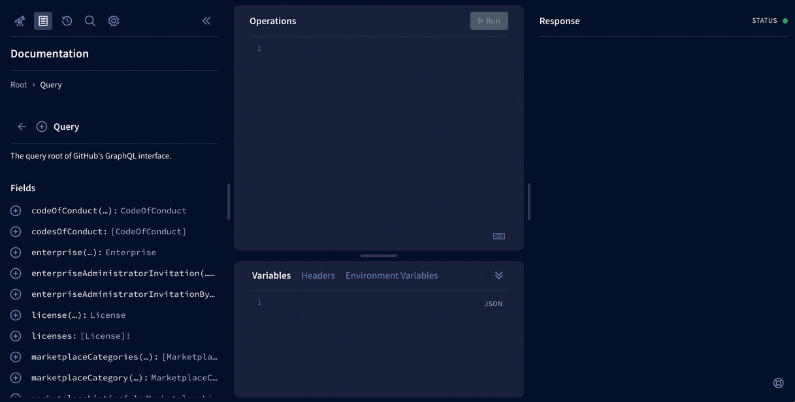The width and height of the screenshot is (795, 402).
Task: Add Query with the plus icon
Action: point(42,127)
